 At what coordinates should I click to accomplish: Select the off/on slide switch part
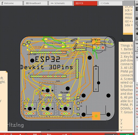coord(99,48)
